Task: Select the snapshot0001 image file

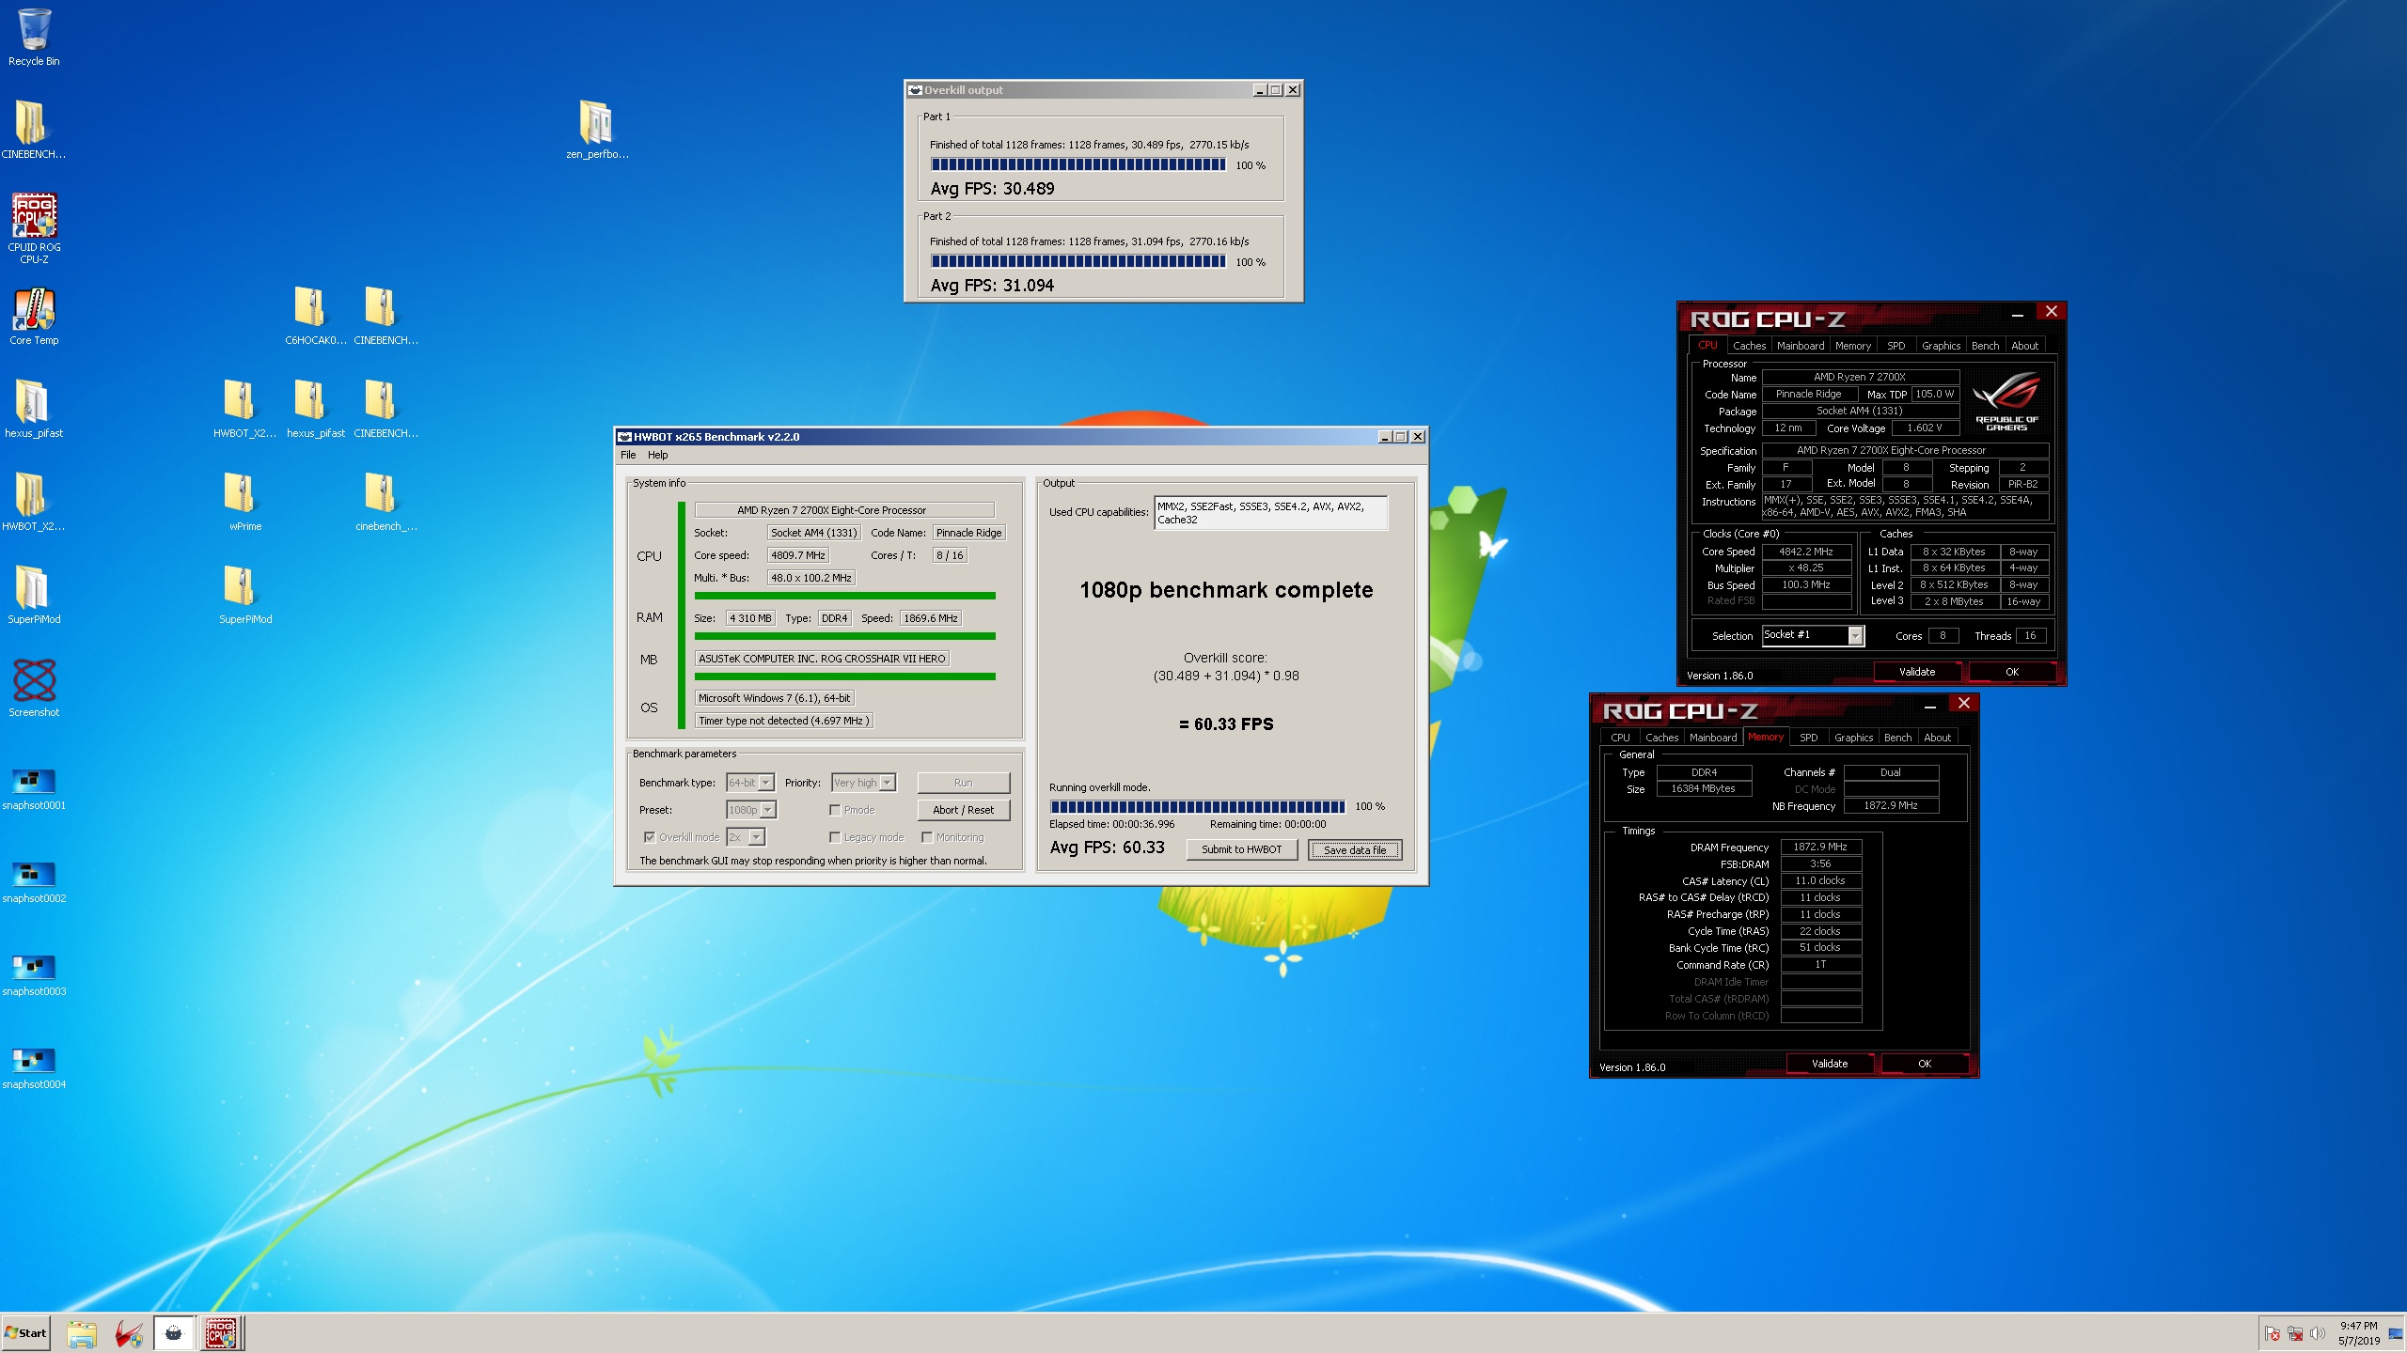Action: tap(34, 789)
